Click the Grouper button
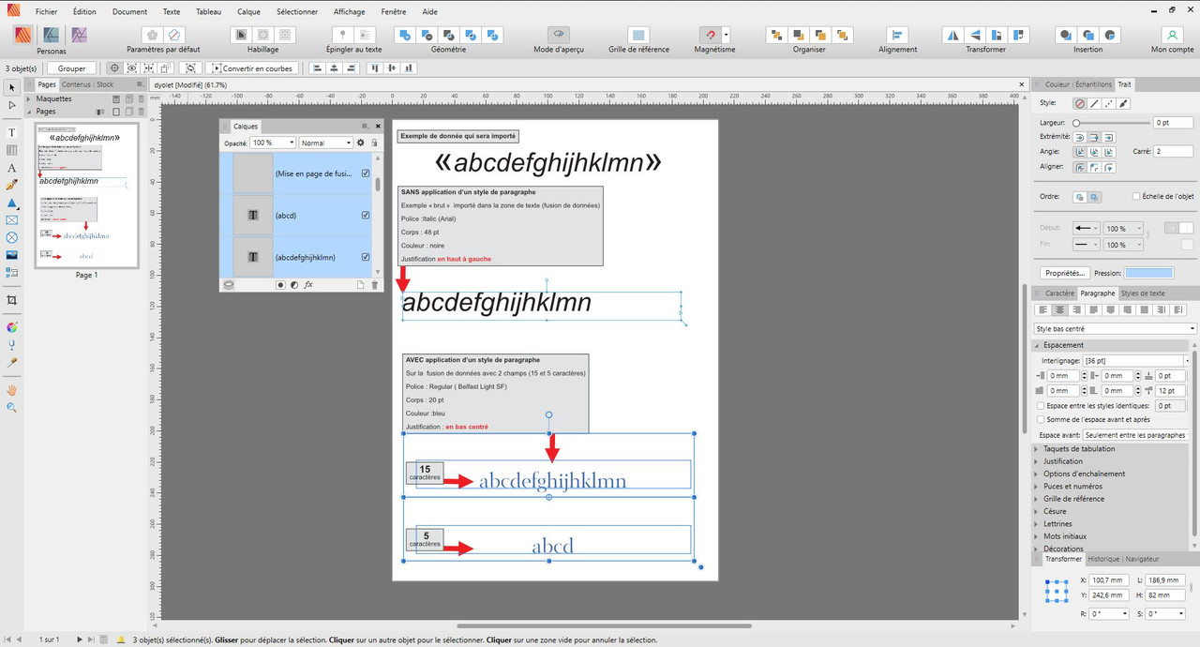The width and height of the screenshot is (1200, 647). [71, 68]
